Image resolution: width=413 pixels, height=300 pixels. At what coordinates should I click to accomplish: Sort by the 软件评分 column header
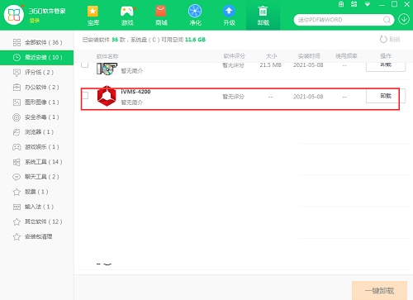point(234,56)
